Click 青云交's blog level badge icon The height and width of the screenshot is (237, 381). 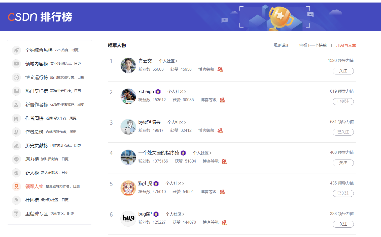220,69
